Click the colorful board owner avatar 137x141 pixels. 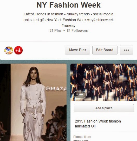(9, 51)
